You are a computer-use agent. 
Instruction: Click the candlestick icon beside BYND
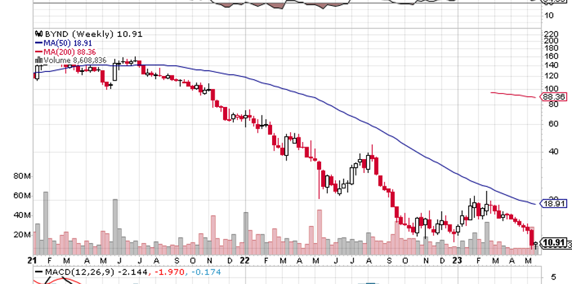coord(37,34)
